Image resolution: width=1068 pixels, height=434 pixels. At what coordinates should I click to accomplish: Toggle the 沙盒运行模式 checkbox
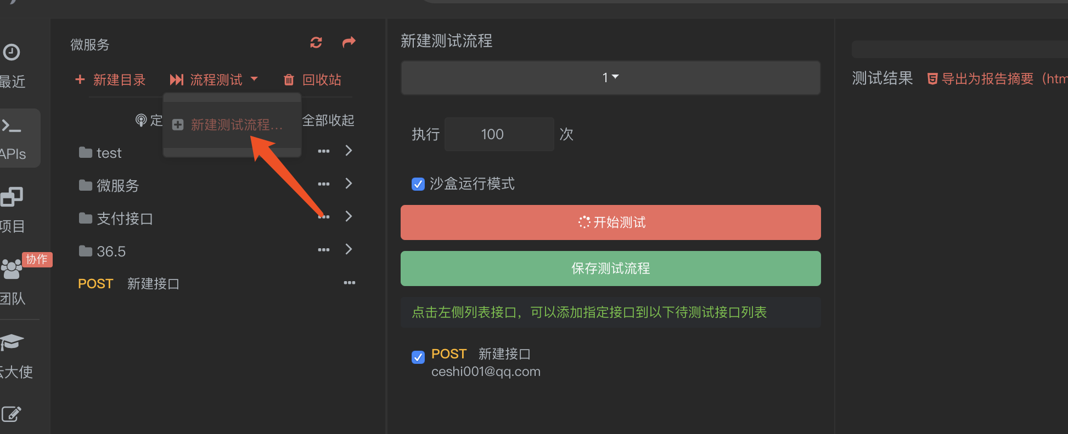pyautogui.click(x=418, y=184)
